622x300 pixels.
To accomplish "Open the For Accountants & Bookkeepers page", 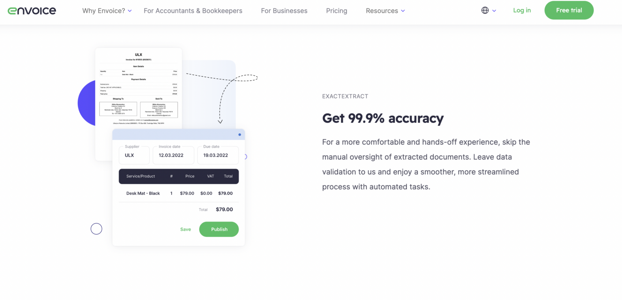I will [193, 11].
